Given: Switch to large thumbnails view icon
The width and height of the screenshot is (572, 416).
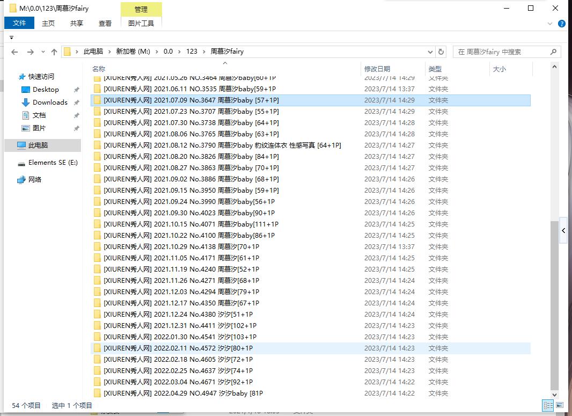Looking at the screenshot, I should point(560,405).
